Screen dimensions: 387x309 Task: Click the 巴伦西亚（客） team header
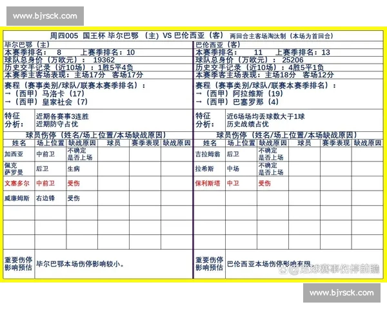click(x=217, y=44)
